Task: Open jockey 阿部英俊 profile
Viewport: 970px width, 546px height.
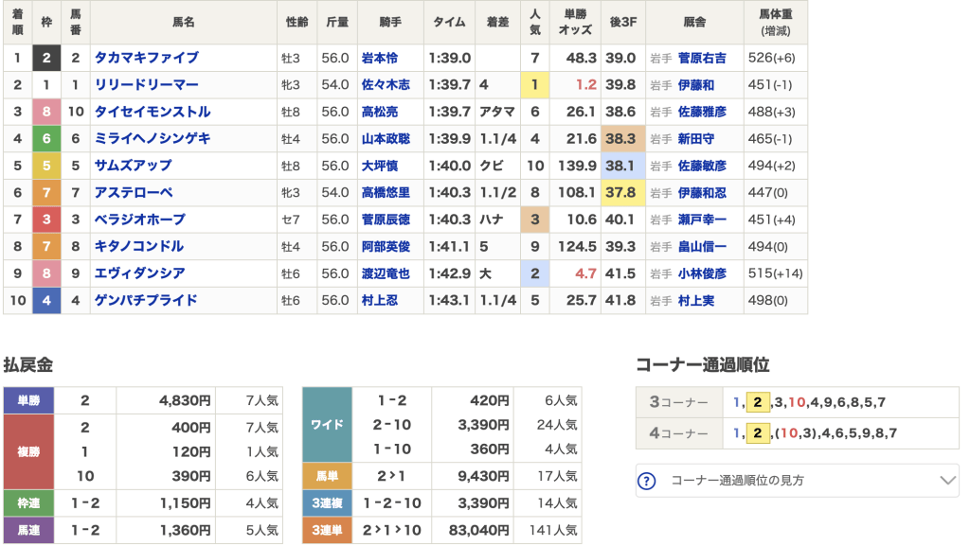Action: tap(386, 246)
